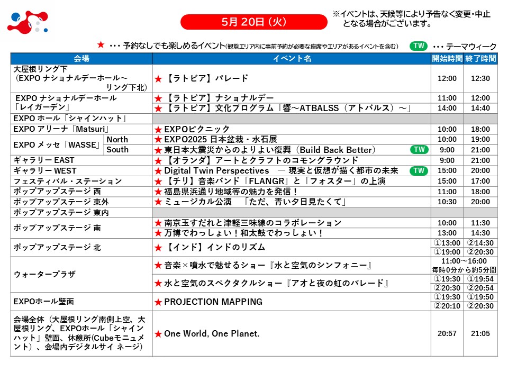508x381 pixels.
Task: Click the 14:40 end time cell
Action: [480, 108]
